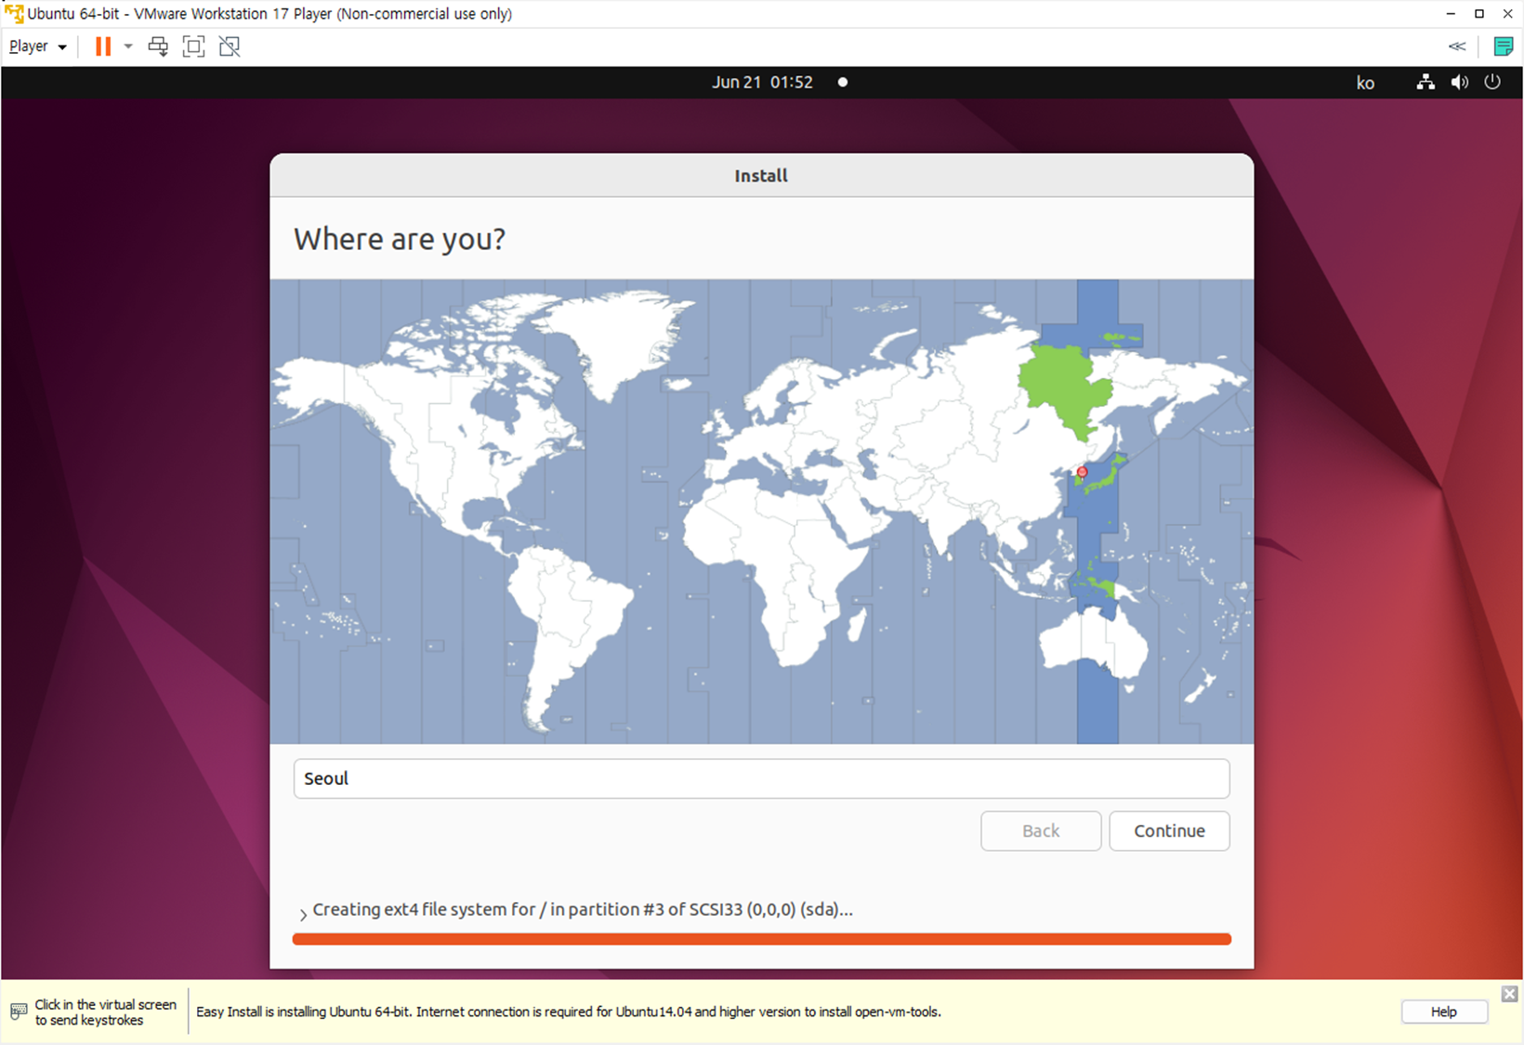Viewport: 1524px width, 1045px height.
Task: Click the 'Creating ext4 file system' status text
Action: pyautogui.click(x=583, y=909)
